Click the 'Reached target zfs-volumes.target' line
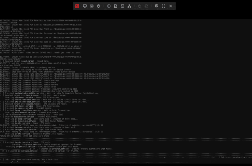This screenshot has width=252, height=166. 34,104
